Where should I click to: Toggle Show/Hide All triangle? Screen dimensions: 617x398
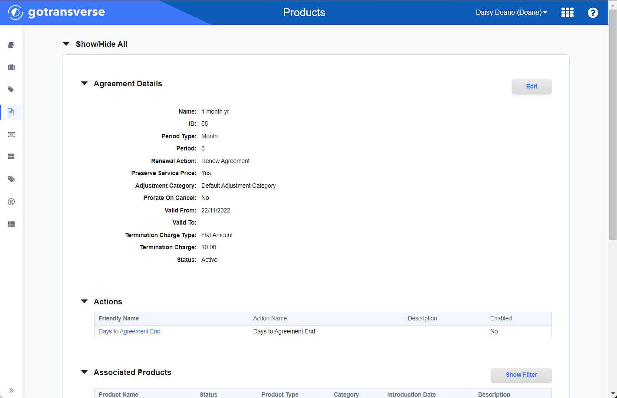[66, 44]
